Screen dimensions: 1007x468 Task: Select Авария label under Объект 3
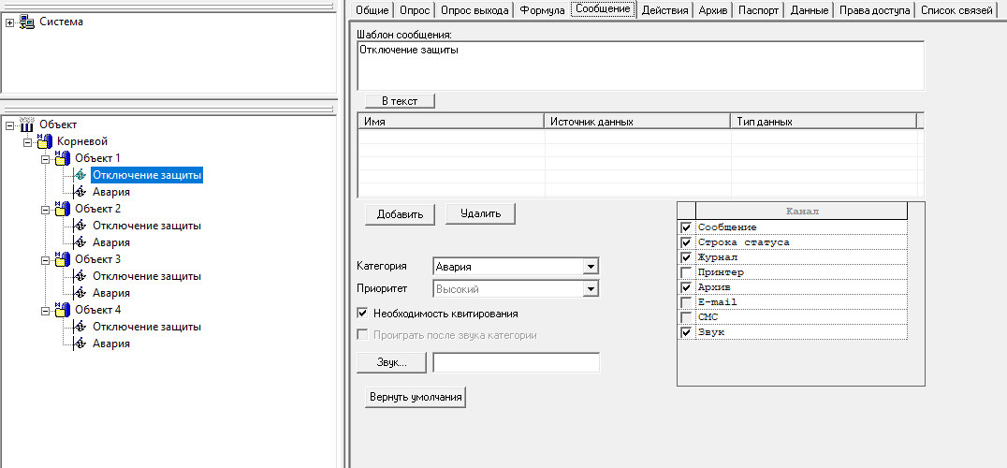click(111, 293)
